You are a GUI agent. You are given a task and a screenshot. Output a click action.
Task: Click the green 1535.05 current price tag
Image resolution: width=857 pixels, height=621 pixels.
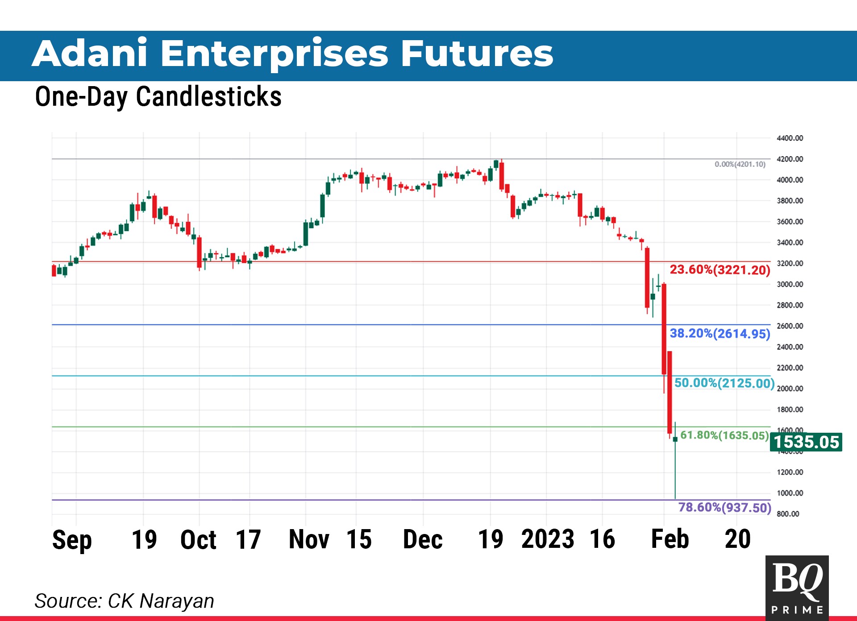click(806, 442)
